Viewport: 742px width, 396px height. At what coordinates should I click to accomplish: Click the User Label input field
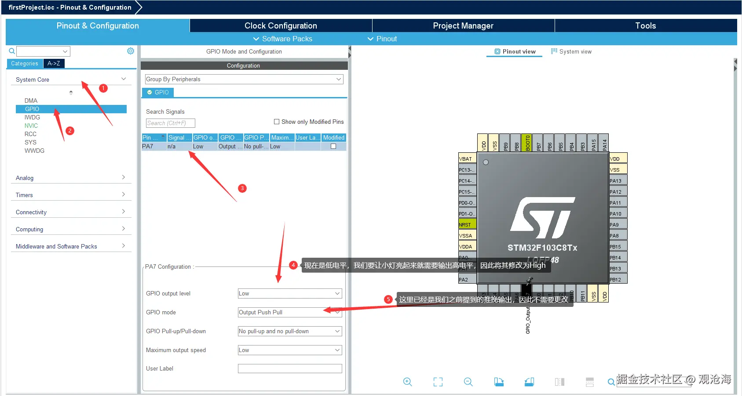[290, 368]
